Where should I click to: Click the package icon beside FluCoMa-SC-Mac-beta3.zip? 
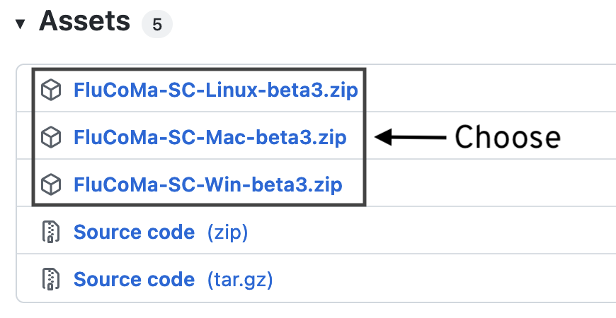pos(51,137)
